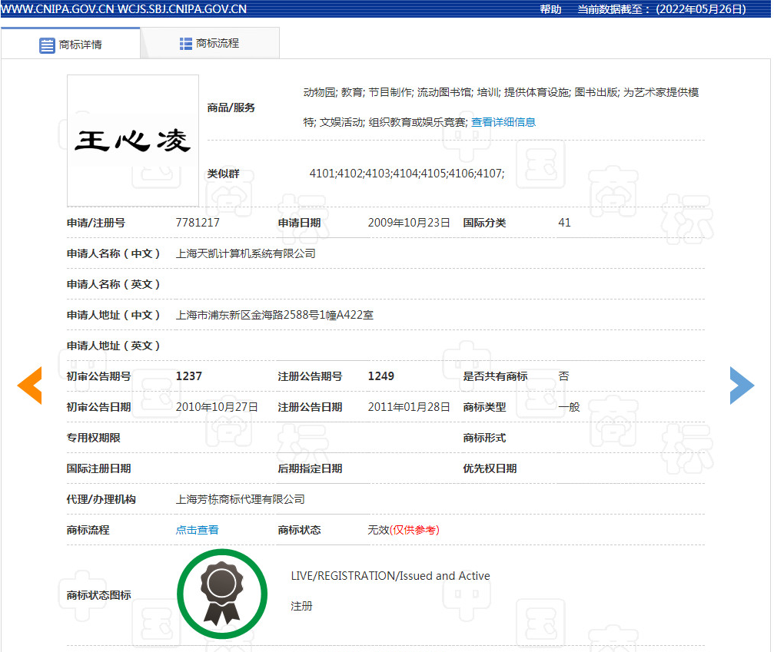Screen dimensions: 774x652
Task: Click the 注册 status text
Action: 301,606
